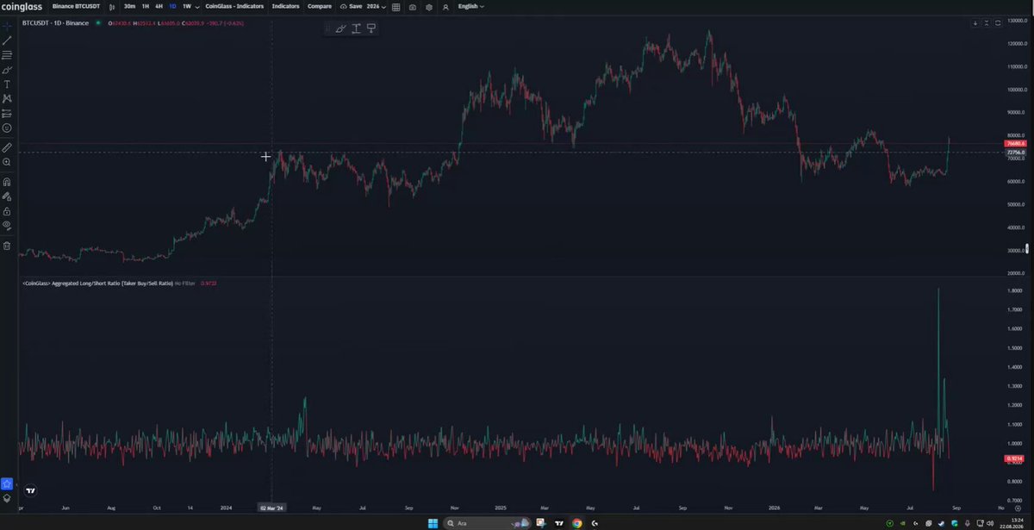Viewport: 1034px width, 530px height.
Task: Select the text annotation tool
Action: tap(7, 84)
